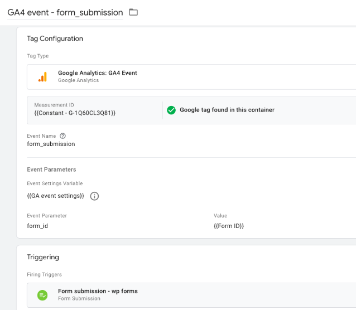Click the Google tag found in this container message
Screen dimensions: 356x310
click(x=227, y=110)
